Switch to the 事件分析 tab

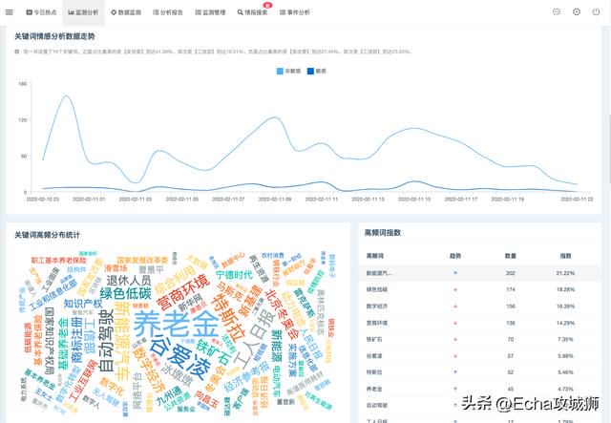tap(295, 12)
